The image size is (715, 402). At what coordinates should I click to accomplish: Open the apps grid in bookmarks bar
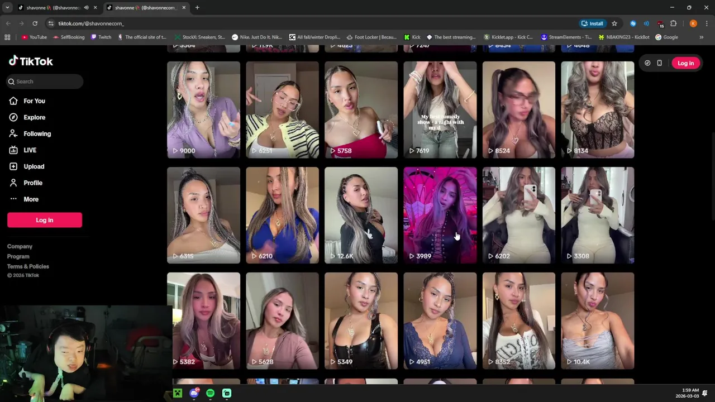coord(7,37)
